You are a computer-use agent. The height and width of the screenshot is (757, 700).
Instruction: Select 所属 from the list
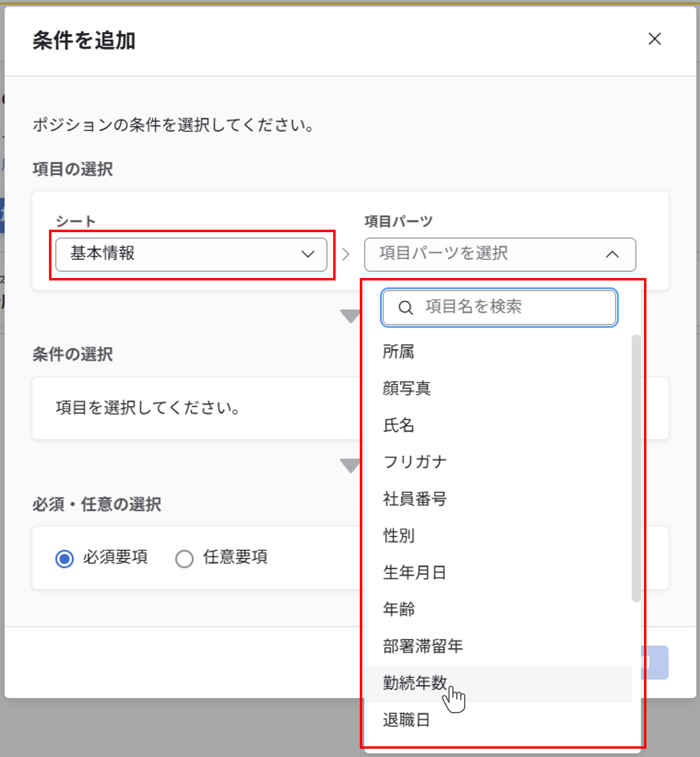pyautogui.click(x=398, y=352)
